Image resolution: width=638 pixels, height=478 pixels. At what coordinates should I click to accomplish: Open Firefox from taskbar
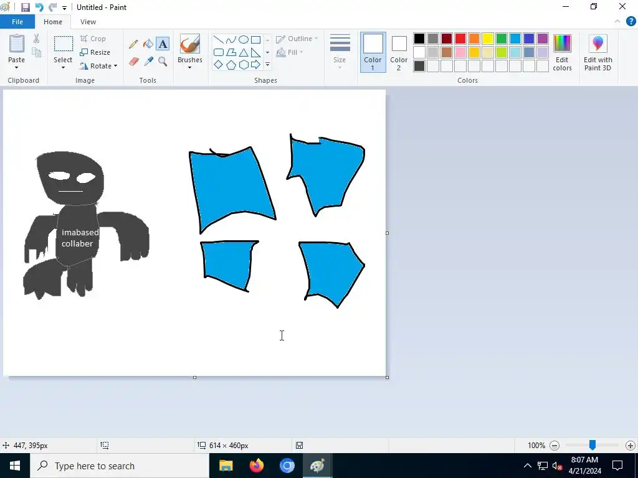click(x=256, y=466)
